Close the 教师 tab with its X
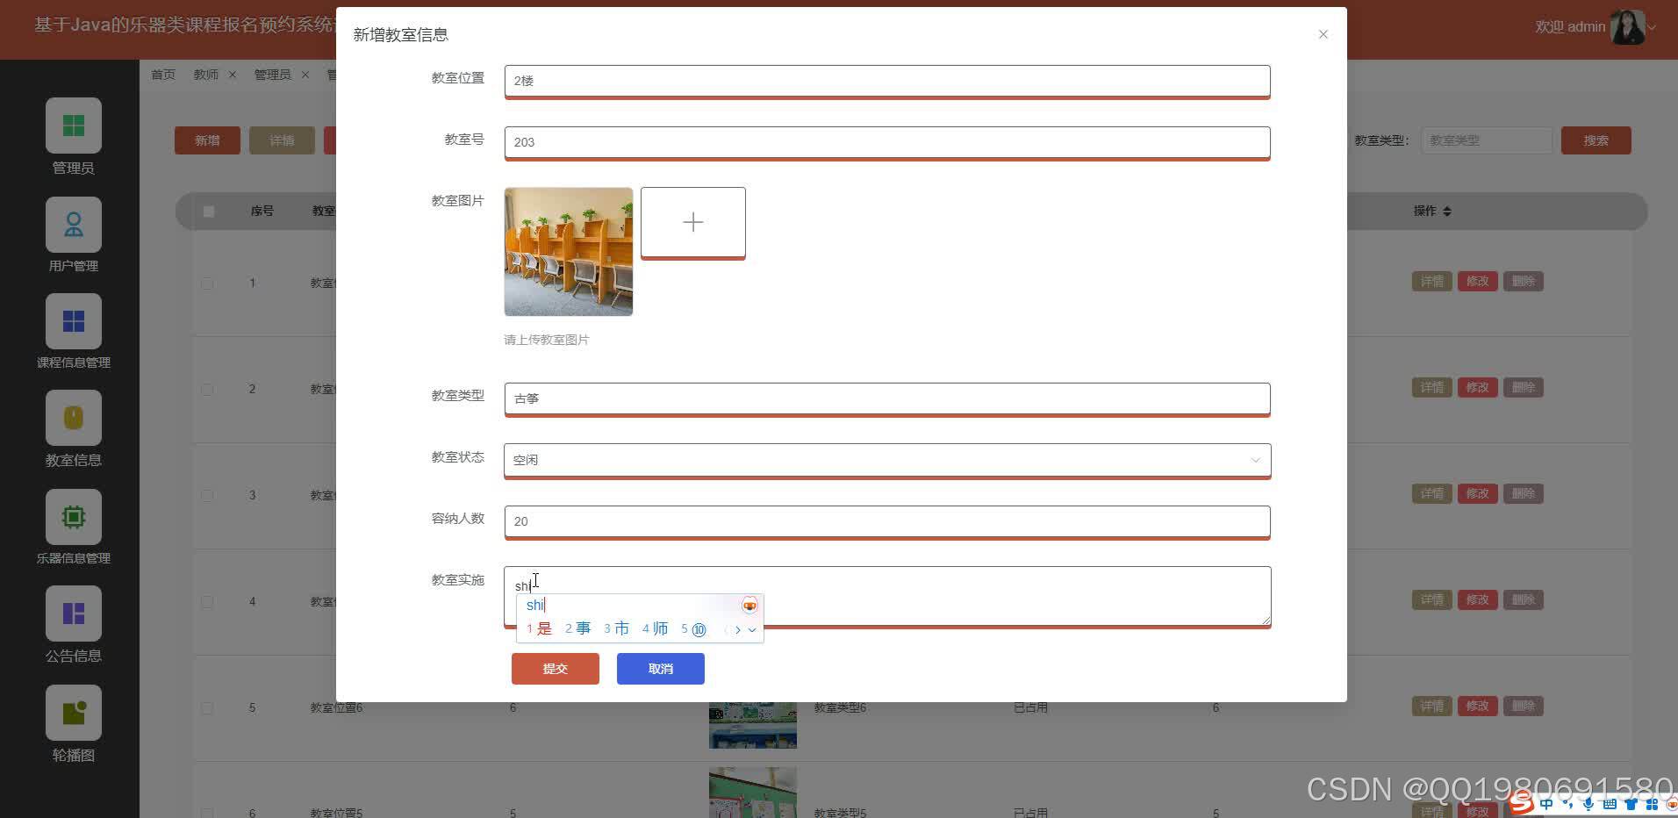 pos(233,75)
